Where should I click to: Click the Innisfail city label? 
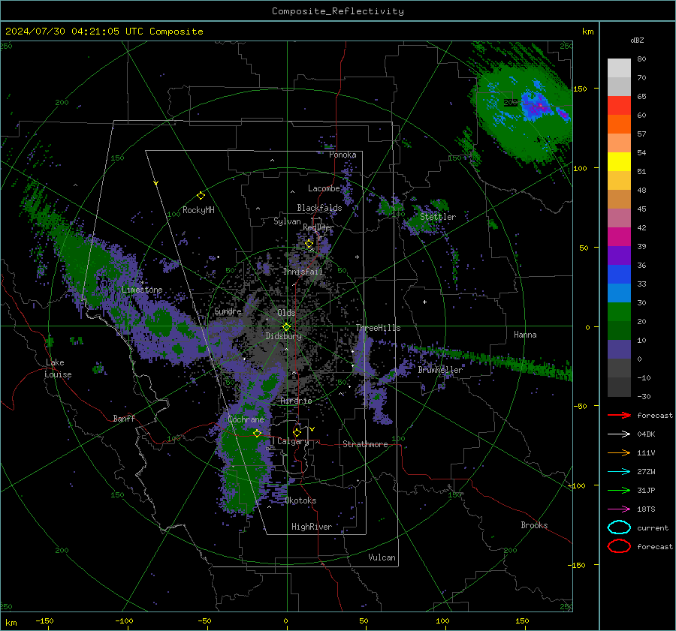pyautogui.click(x=303, y=272)
